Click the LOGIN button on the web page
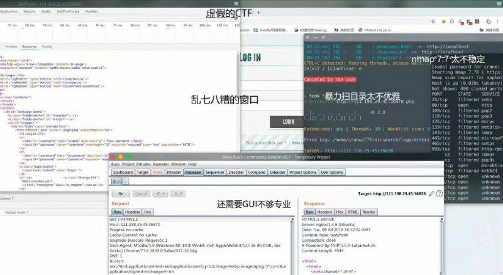This screenshot has height=275, width=503. [x=288, y=122]
